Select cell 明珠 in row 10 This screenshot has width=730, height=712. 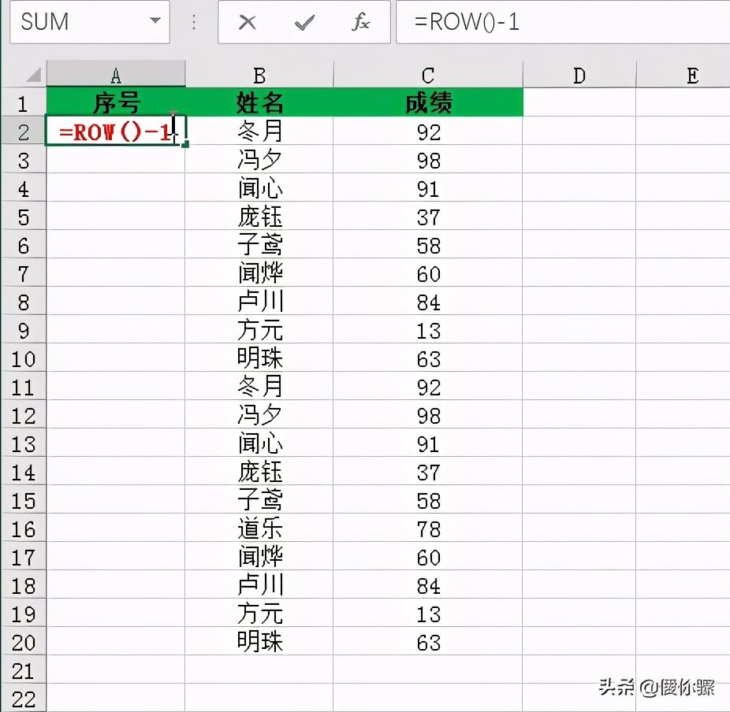click(x=259, y=358)
